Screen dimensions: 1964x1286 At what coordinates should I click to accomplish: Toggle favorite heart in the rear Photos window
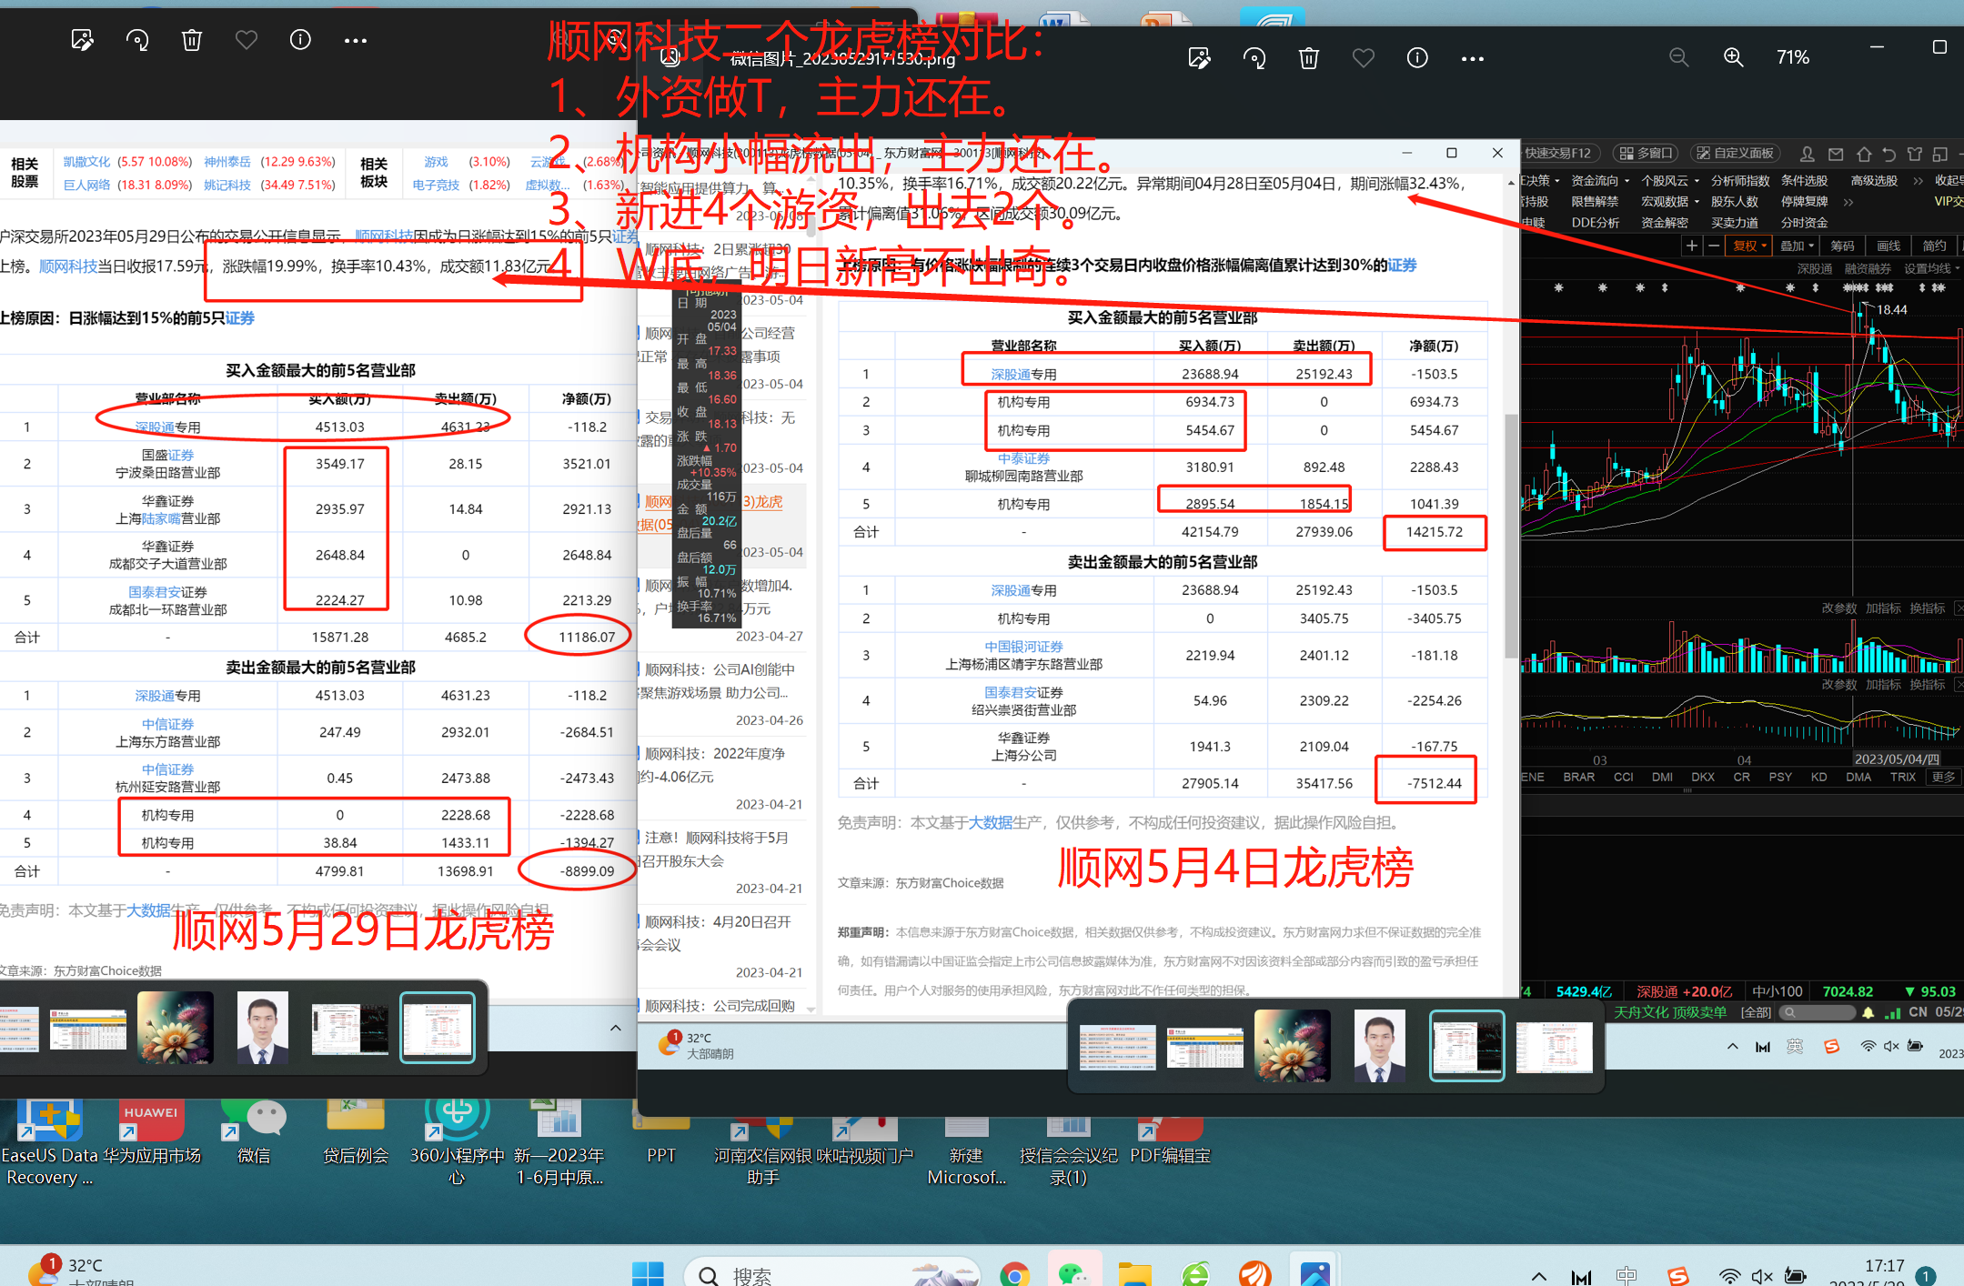(247, 40)
